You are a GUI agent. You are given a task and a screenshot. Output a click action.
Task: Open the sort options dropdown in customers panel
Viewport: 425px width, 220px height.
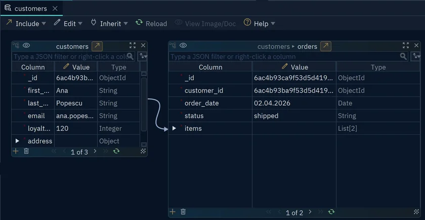pyautogui.click(x=143, y=56)
